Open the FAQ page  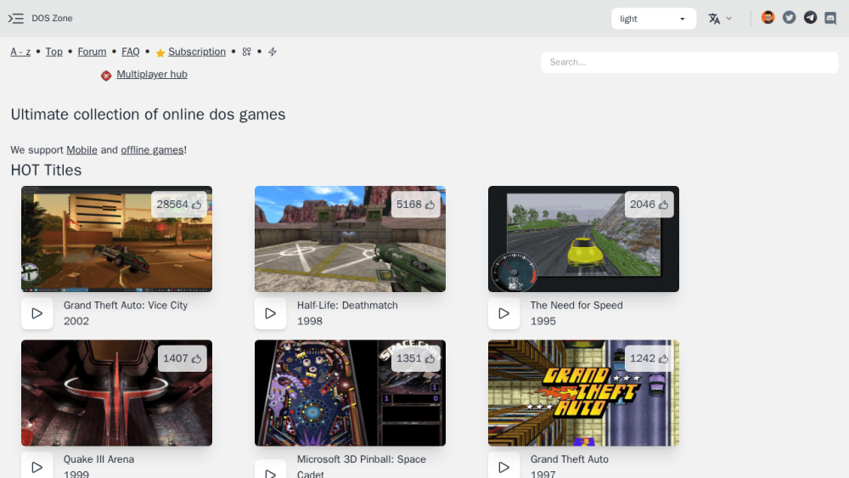131,52
